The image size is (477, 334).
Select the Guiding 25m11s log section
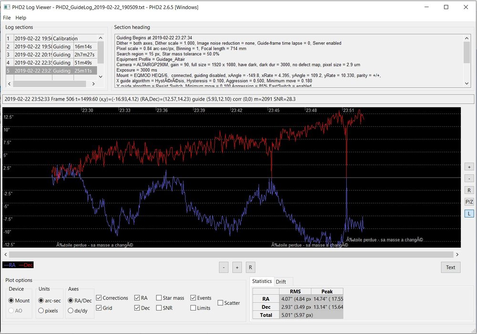[x=52, y=71]
